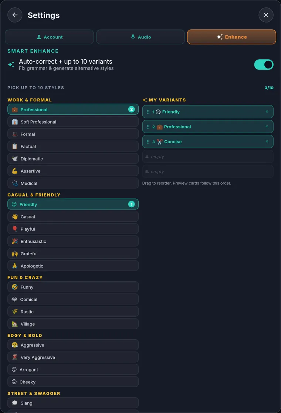The image size is (281, 413).
Task: Click the back arrow beside Settings
Action: (x=15, y=15)
